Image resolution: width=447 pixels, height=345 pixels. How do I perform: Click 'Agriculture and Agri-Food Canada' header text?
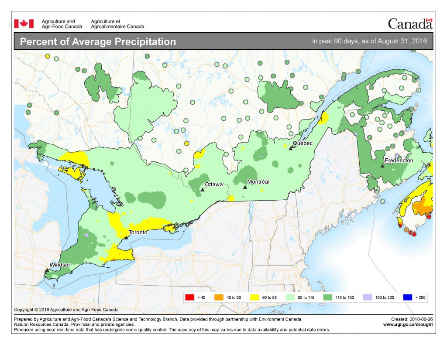(x=62, y=24)
